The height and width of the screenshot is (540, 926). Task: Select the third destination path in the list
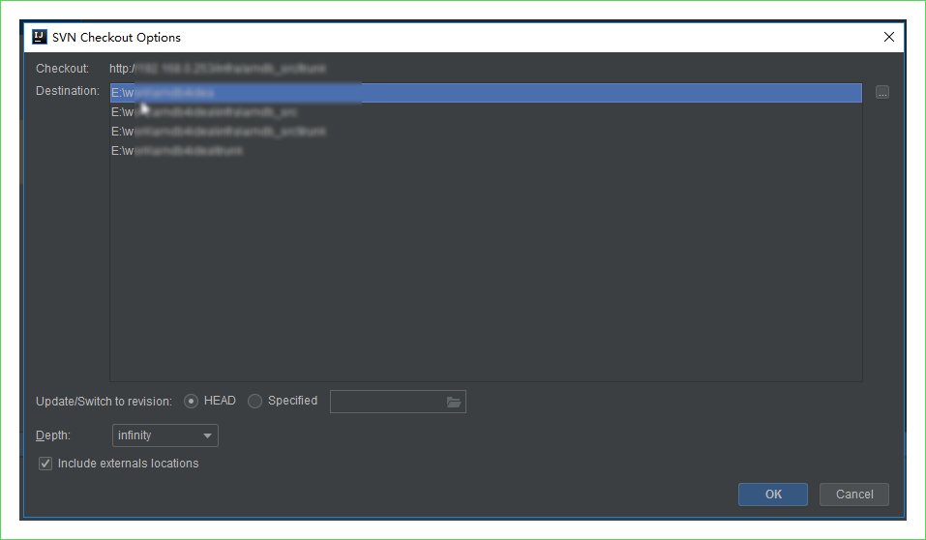coord(486,132)
